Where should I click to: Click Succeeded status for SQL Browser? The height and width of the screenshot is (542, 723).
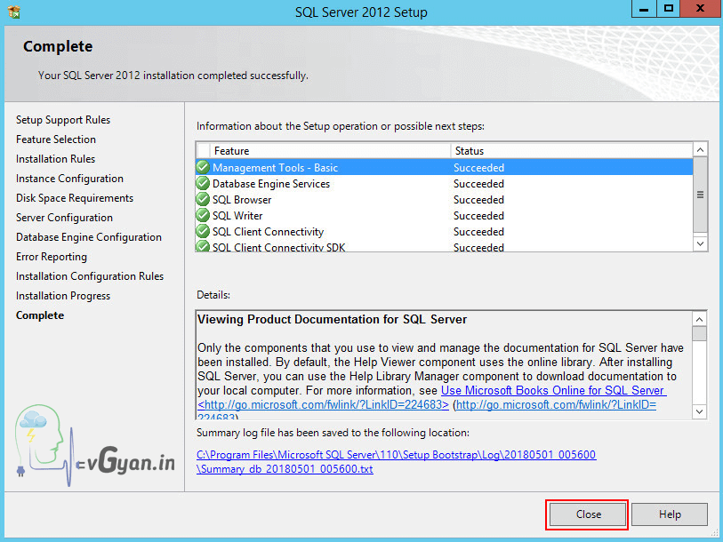click(x=478, y=200)
